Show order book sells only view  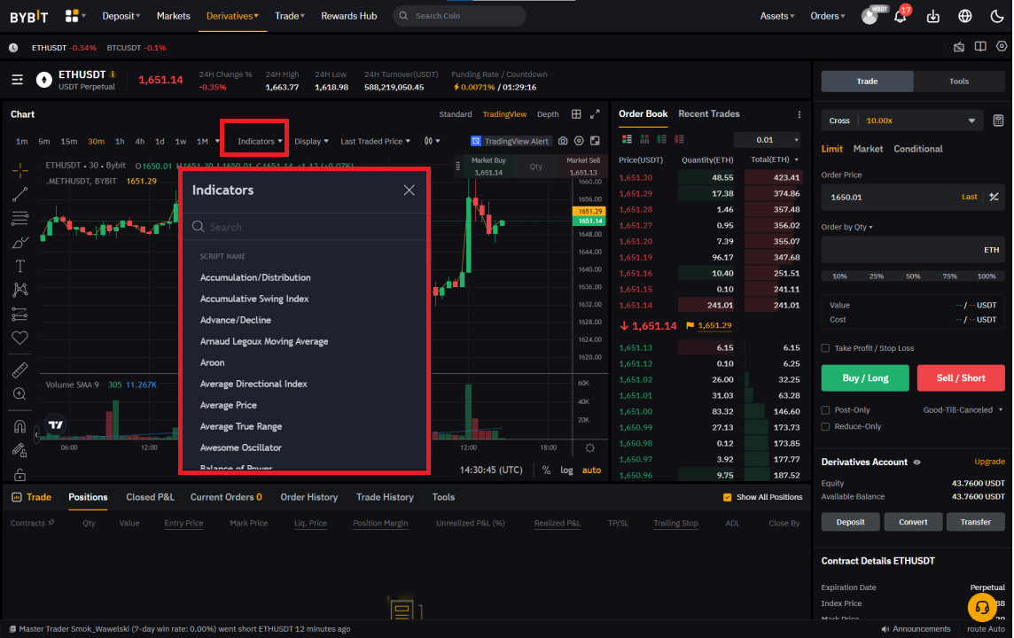tap(678, 139)
